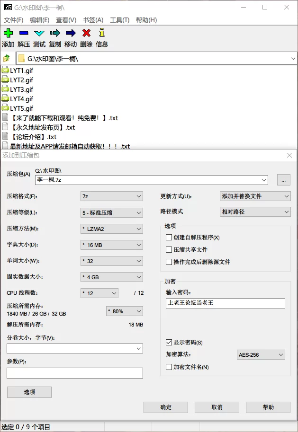Open the CPU 线程数 12 dropdown

(x=99, y=293)
